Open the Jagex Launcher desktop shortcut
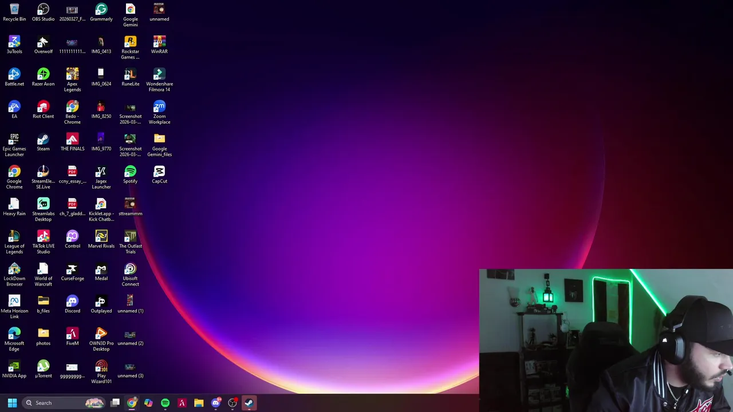 click(101, 177)
